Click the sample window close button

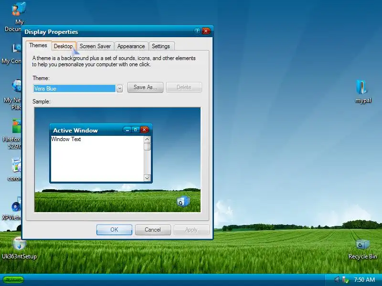click(144, 130)
